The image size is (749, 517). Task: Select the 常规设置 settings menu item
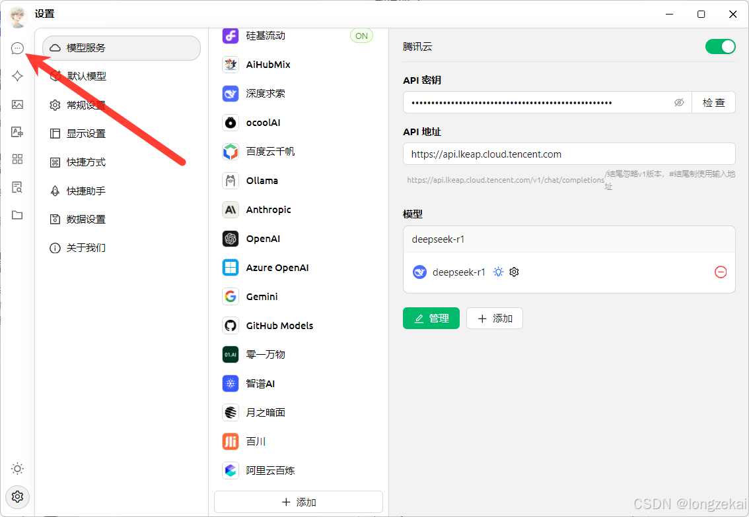122,105
